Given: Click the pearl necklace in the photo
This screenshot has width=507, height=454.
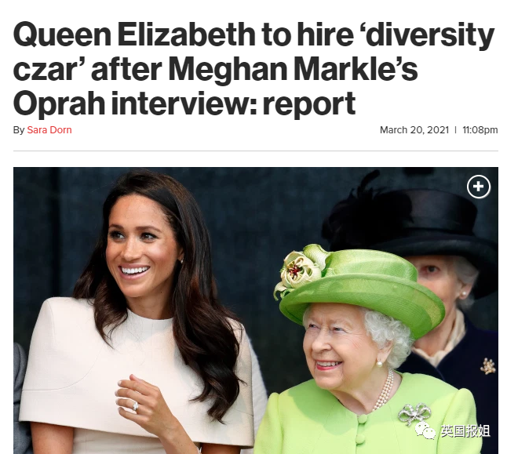Looking at the screenshot, I should (x=385, y=390).
